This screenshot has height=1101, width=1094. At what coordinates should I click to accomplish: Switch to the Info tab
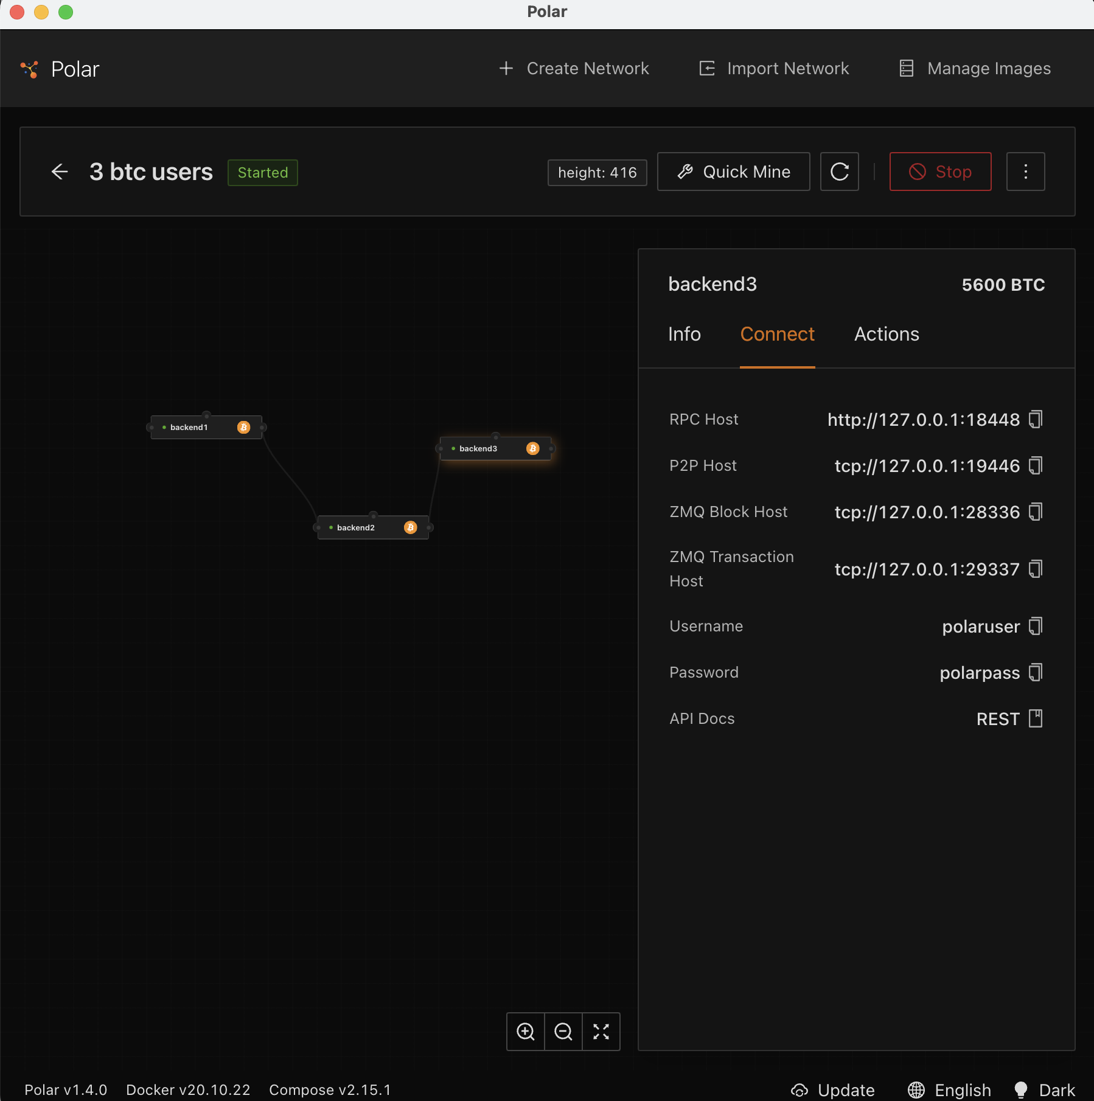(x=685, y=334)
